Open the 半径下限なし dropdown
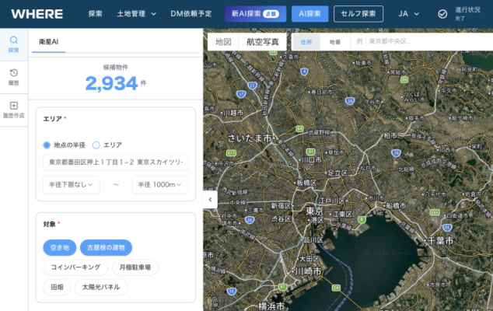 (72, 184)
